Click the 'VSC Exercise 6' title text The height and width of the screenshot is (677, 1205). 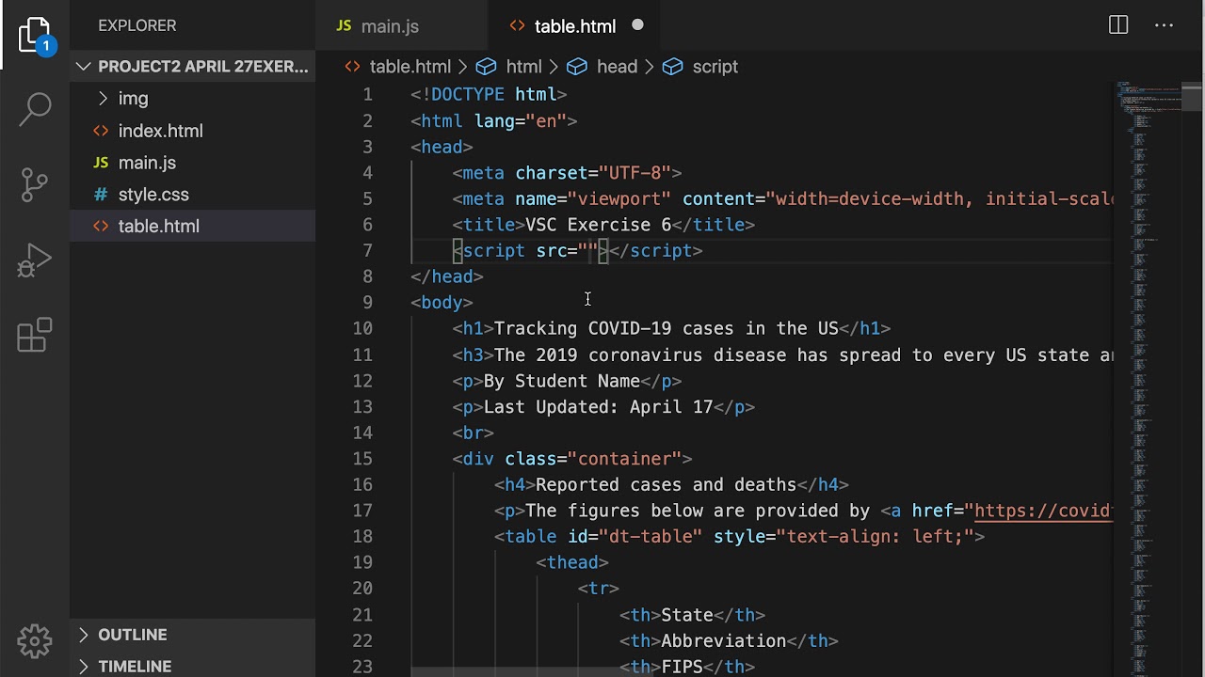pyautogui.click(x=599, y=225)
